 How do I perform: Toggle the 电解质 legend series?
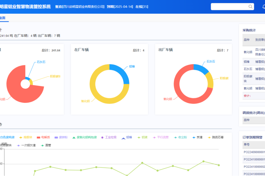click(44, 137)
